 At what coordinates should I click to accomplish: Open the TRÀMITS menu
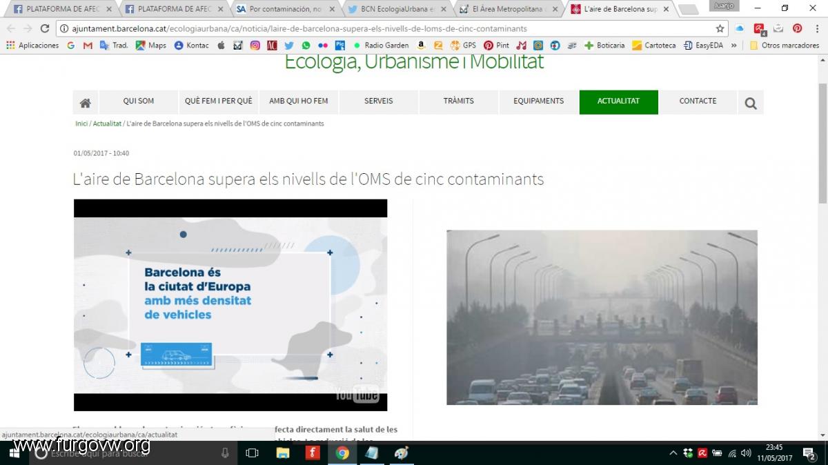pyautogui.click(x=459, y=101)
